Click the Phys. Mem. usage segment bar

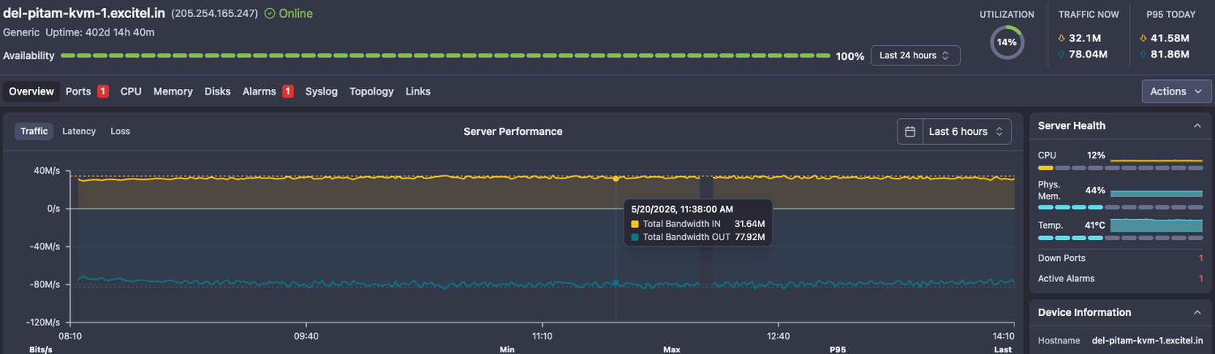coord(1120,207)
